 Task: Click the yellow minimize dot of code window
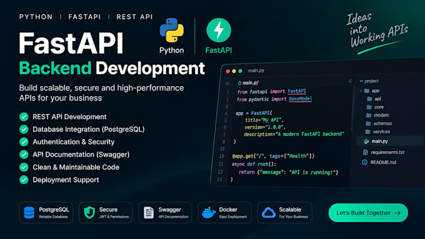point(234,71)
